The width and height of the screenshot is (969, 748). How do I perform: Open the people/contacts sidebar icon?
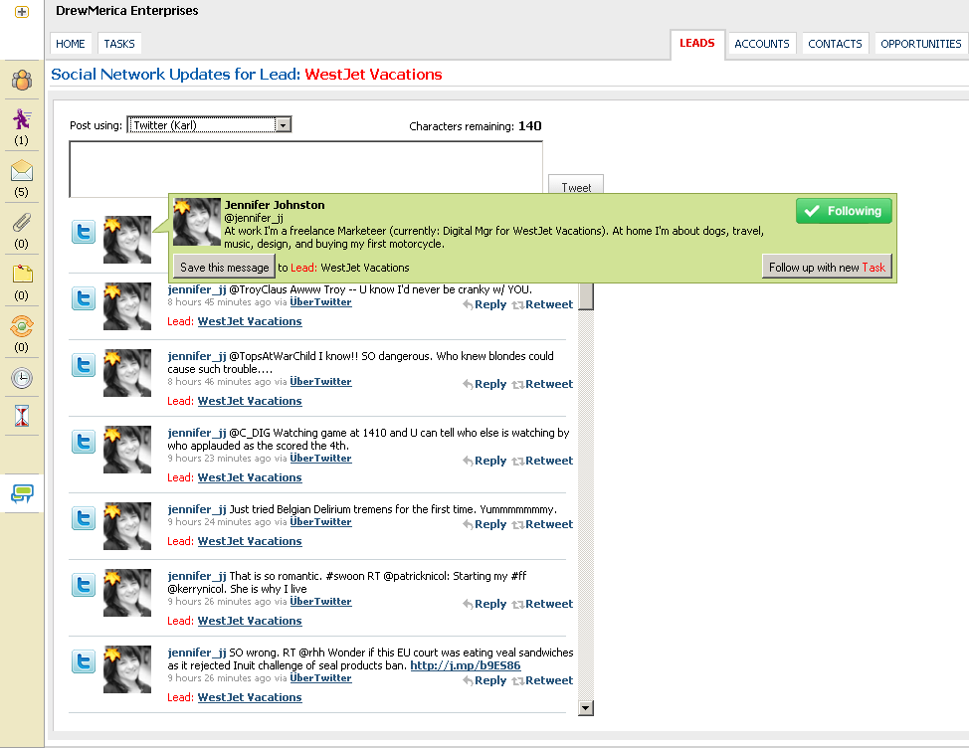pos(22,80)
